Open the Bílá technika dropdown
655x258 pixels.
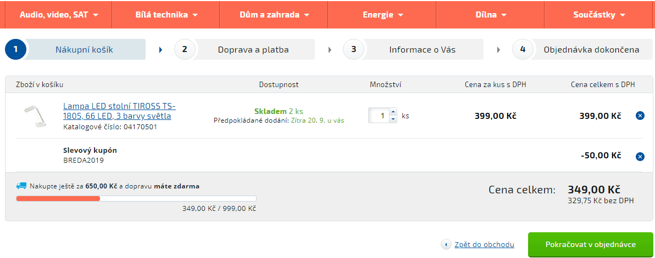(x=166, y=15)
